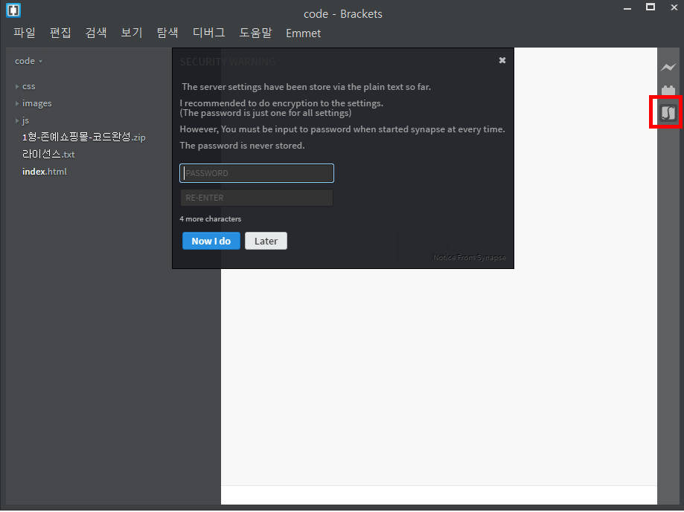Expand the js folder
Image resolution: width=684 pixels, height=512 pixels.
22,120
